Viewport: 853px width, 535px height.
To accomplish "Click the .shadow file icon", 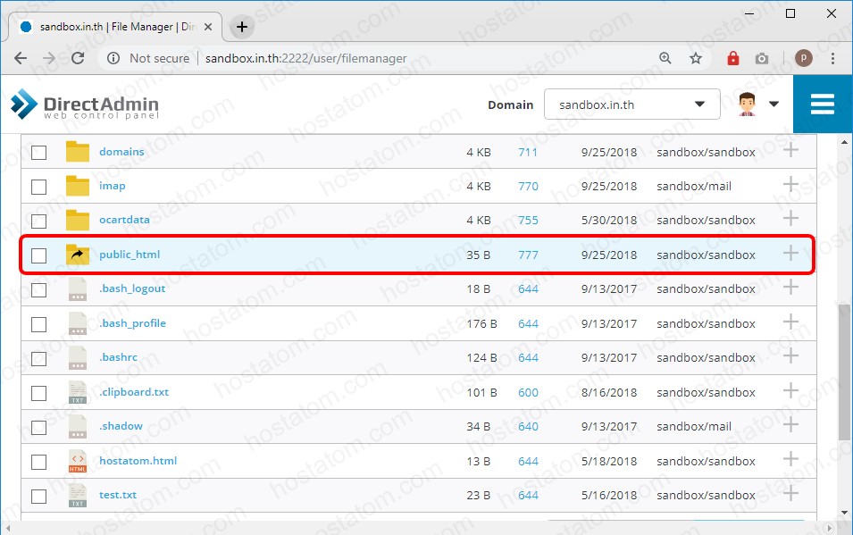I will [x=77, y=427].
